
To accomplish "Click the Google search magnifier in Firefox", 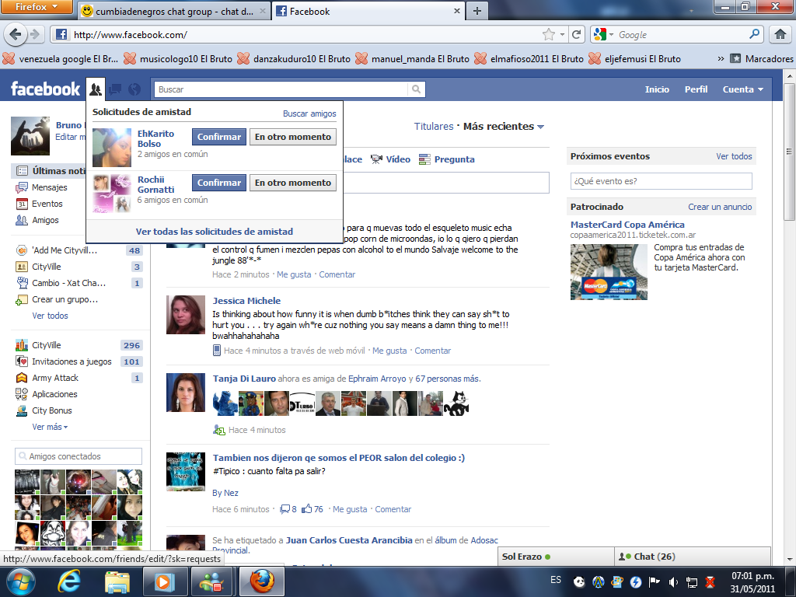I will 754,34.
